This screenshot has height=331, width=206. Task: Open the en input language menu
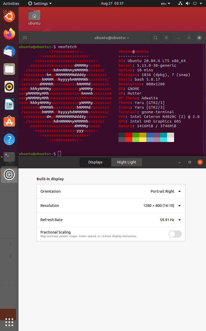(x=166, y=3)
